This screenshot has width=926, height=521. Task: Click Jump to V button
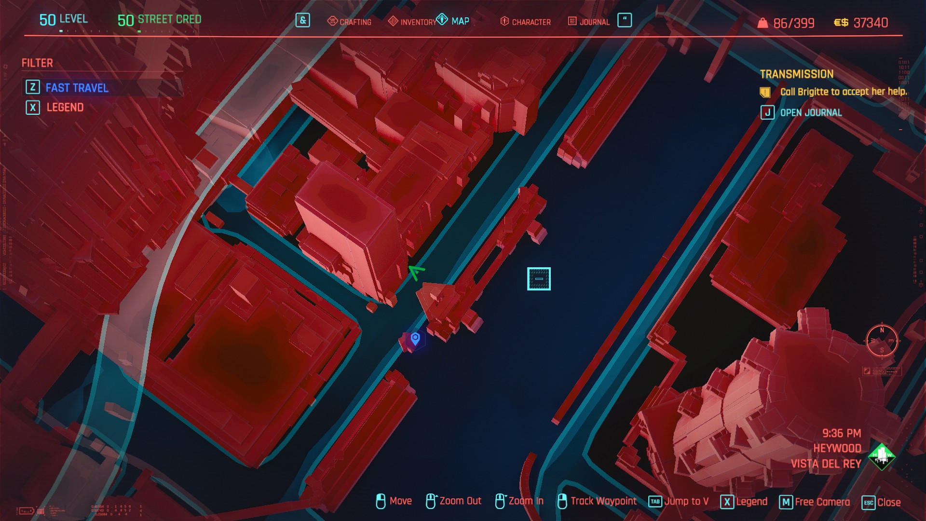pos(679,502)
